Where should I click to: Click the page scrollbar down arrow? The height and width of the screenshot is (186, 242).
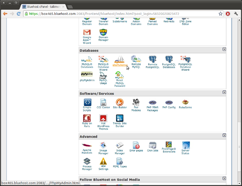pos(239,183)
